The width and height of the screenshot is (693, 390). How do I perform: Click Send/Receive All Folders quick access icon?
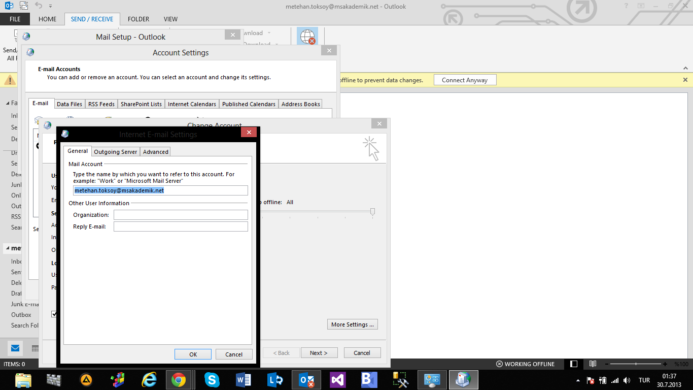tap(24, 6)
